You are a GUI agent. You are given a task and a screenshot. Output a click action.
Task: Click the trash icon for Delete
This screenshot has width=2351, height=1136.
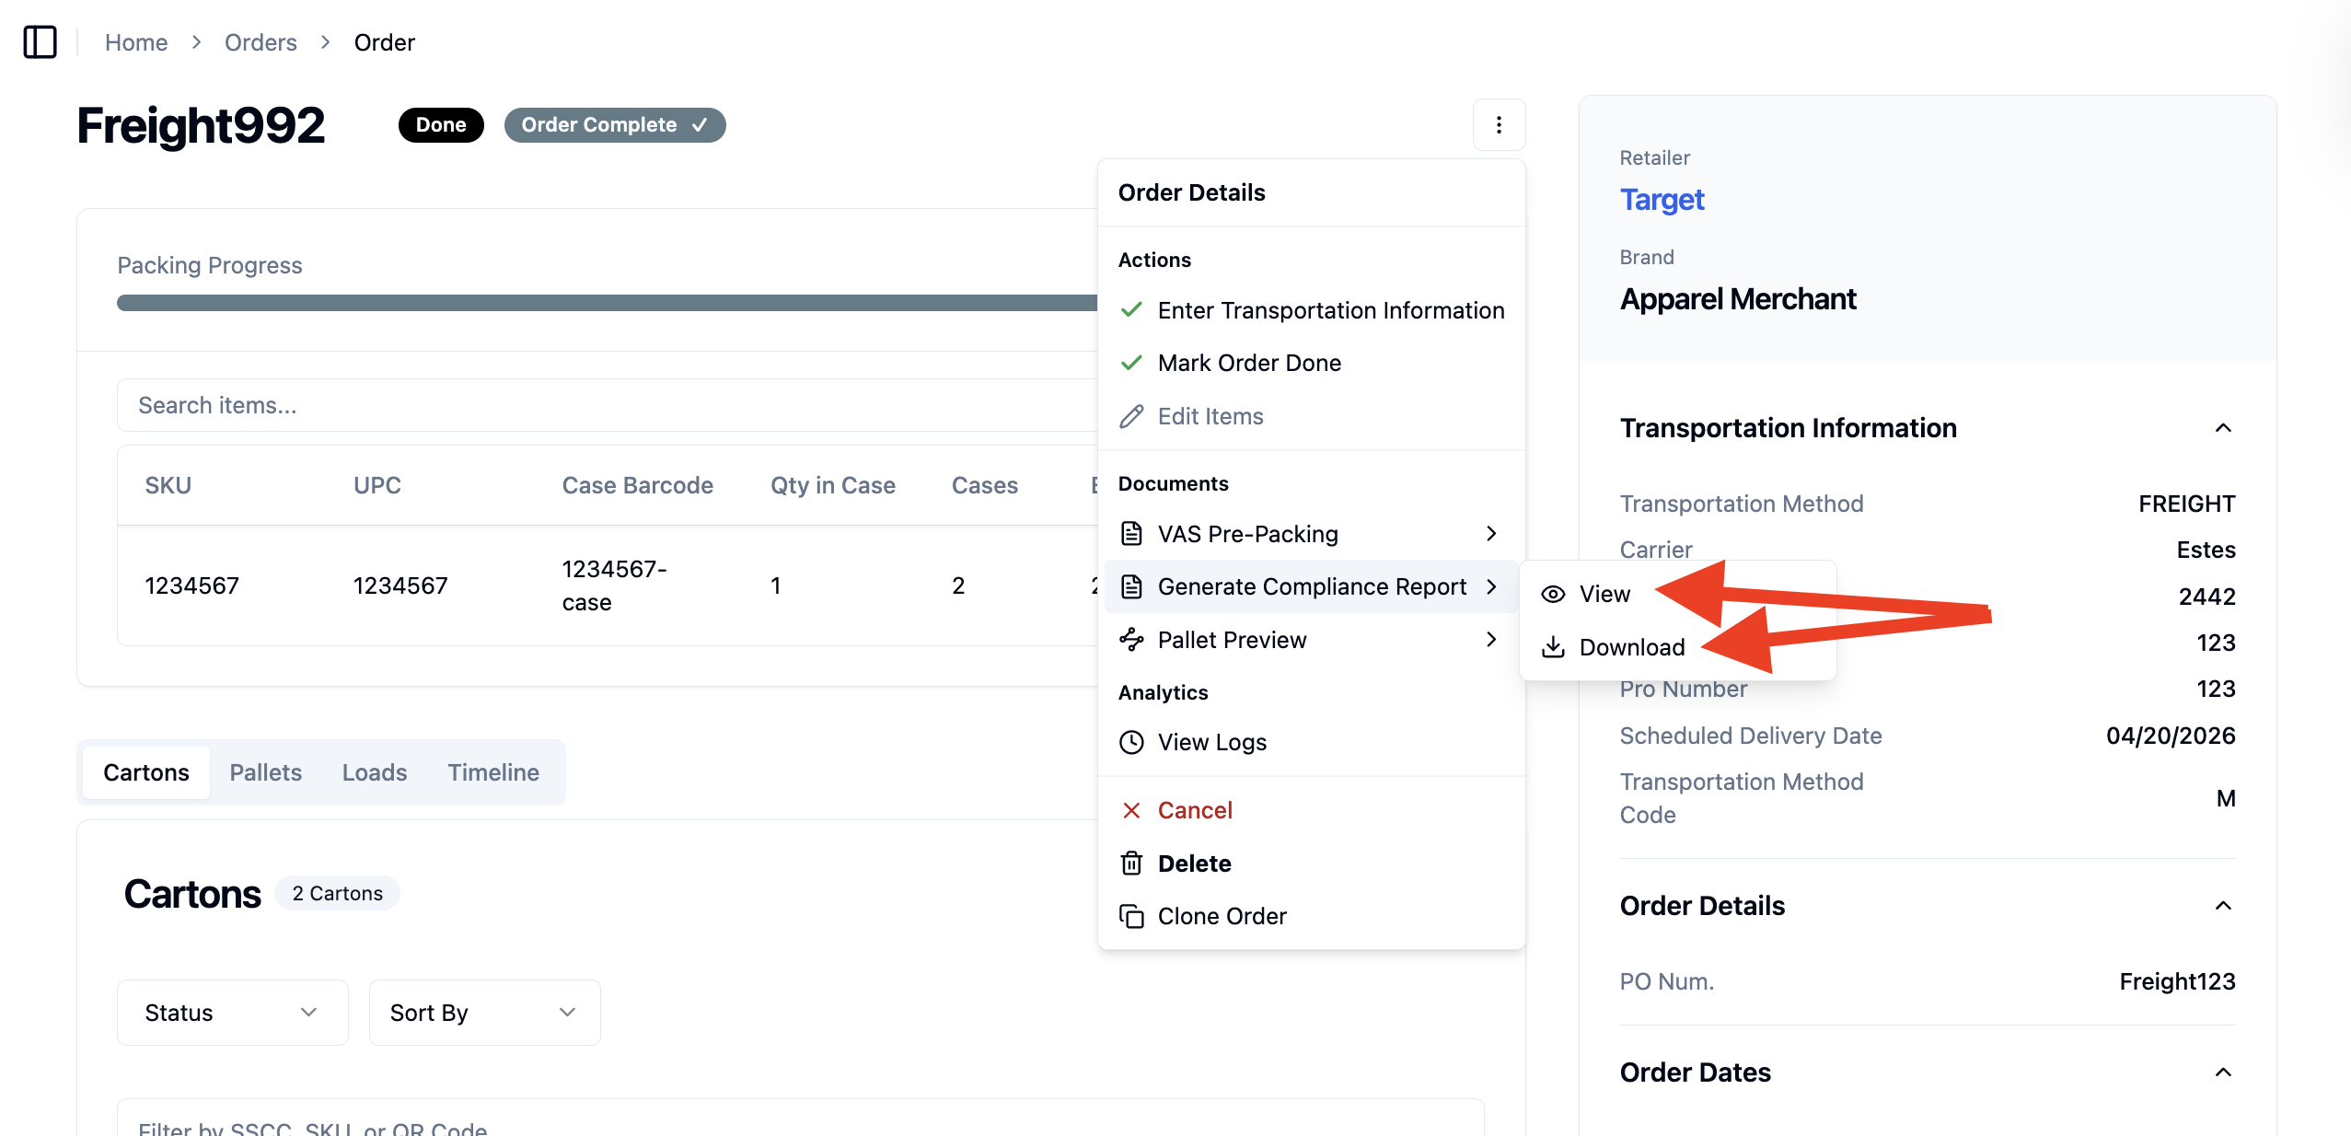tap(1131, 864)
